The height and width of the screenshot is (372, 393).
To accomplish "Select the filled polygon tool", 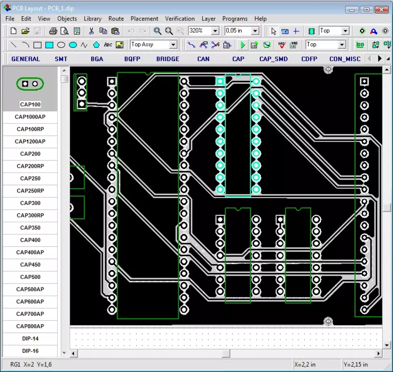I will (96, 45).
